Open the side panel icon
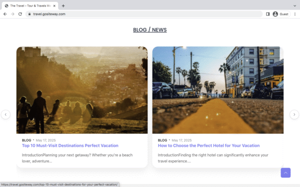 267,14
